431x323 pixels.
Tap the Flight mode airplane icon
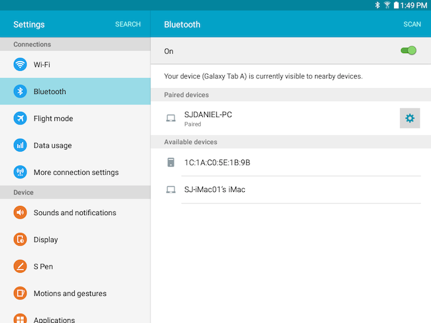tap(20, 118)
